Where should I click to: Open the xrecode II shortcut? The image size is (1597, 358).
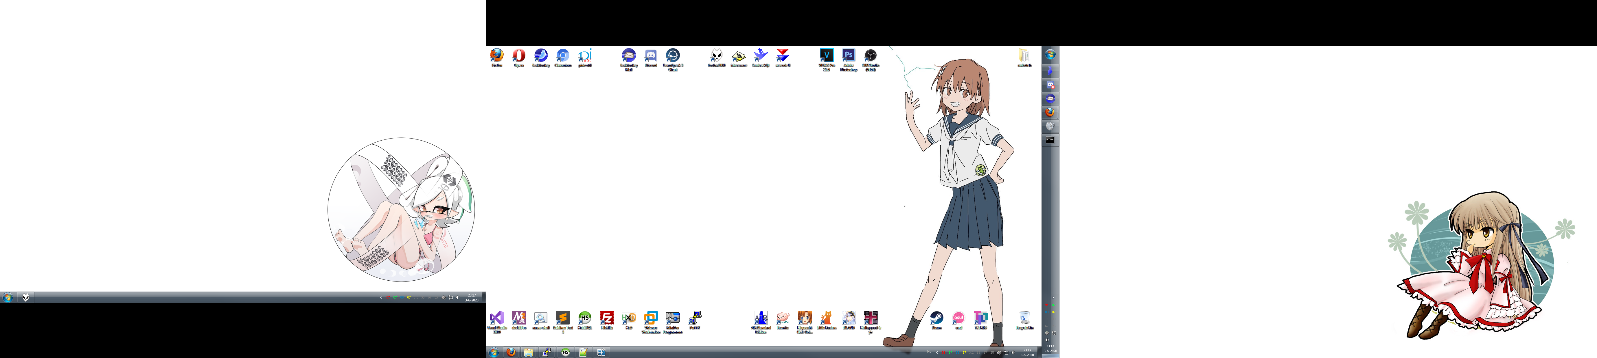pos(782,58)
